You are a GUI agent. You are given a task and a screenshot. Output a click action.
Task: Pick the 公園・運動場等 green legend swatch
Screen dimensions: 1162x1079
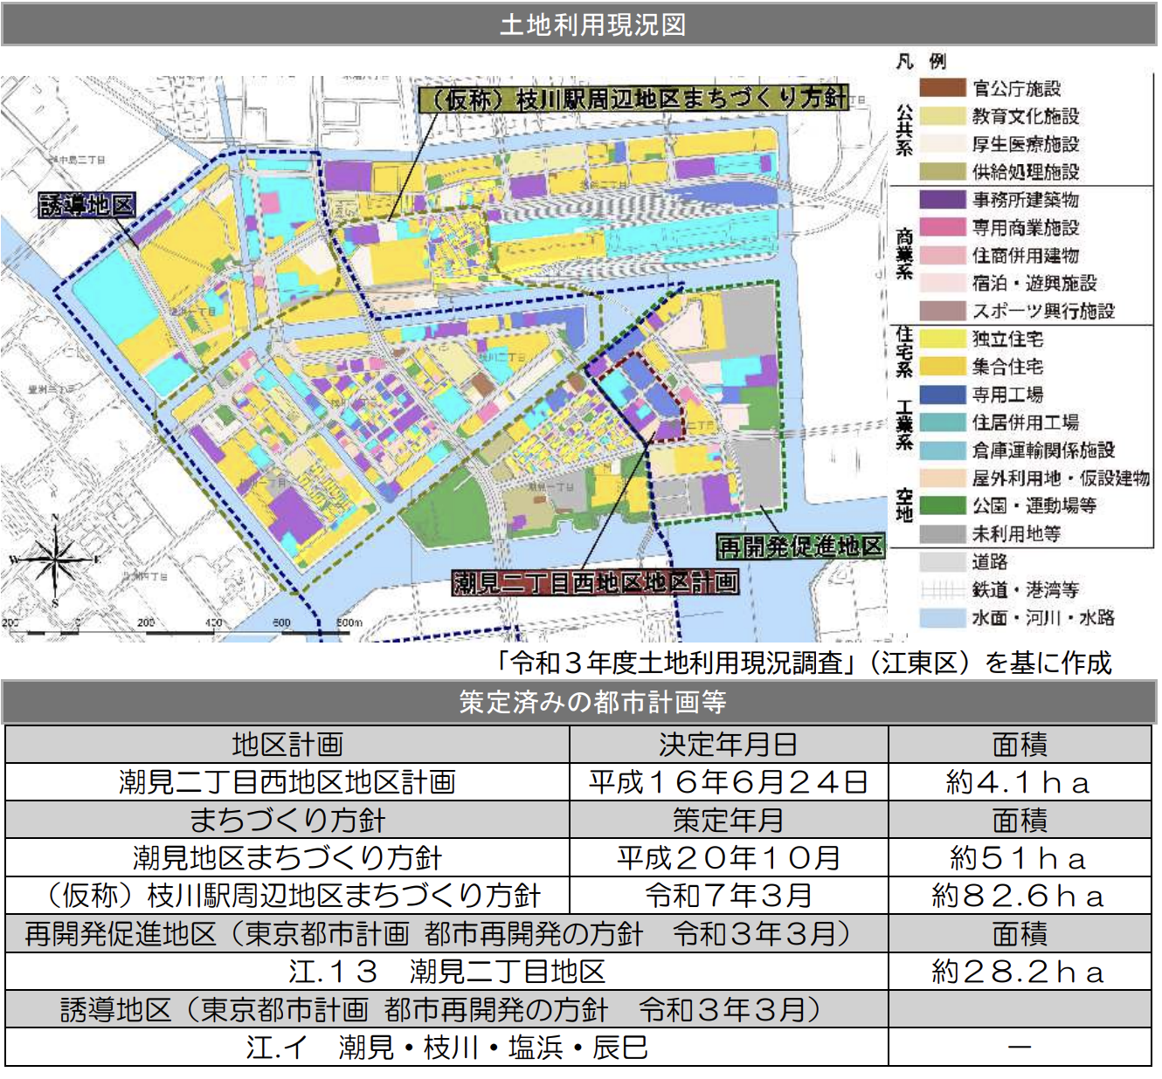[x=942, y=505]
